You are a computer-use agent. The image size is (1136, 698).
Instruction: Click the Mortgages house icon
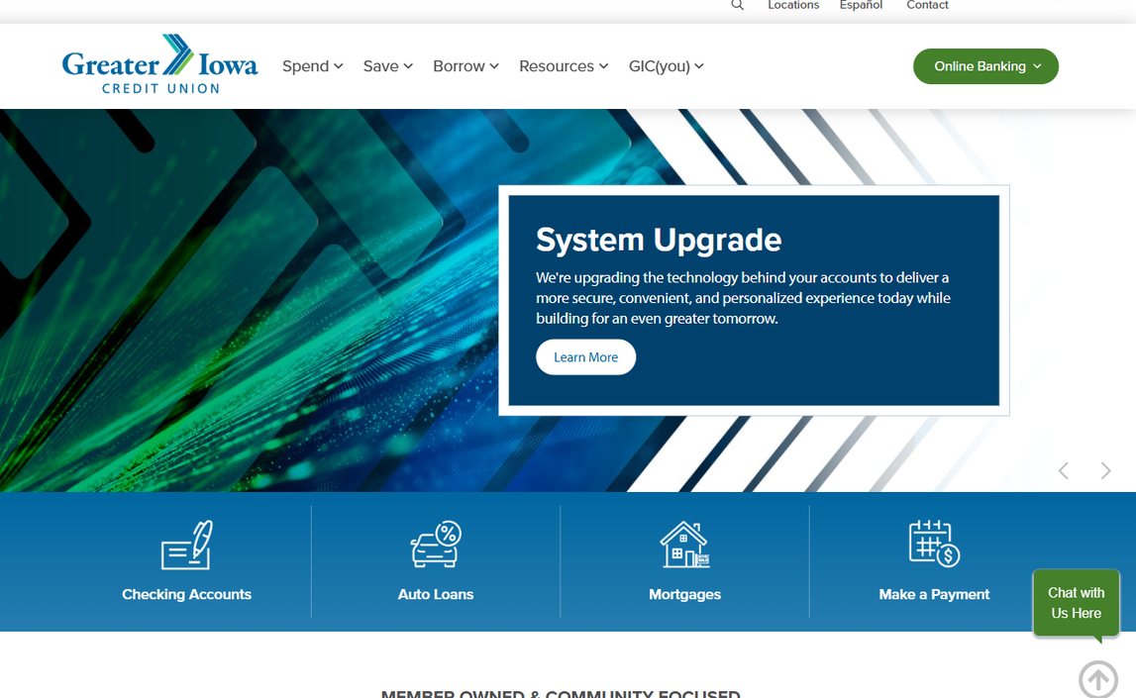pos(684,545)
